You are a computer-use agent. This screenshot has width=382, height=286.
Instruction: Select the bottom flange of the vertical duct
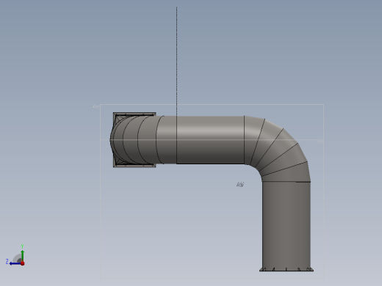286,270
